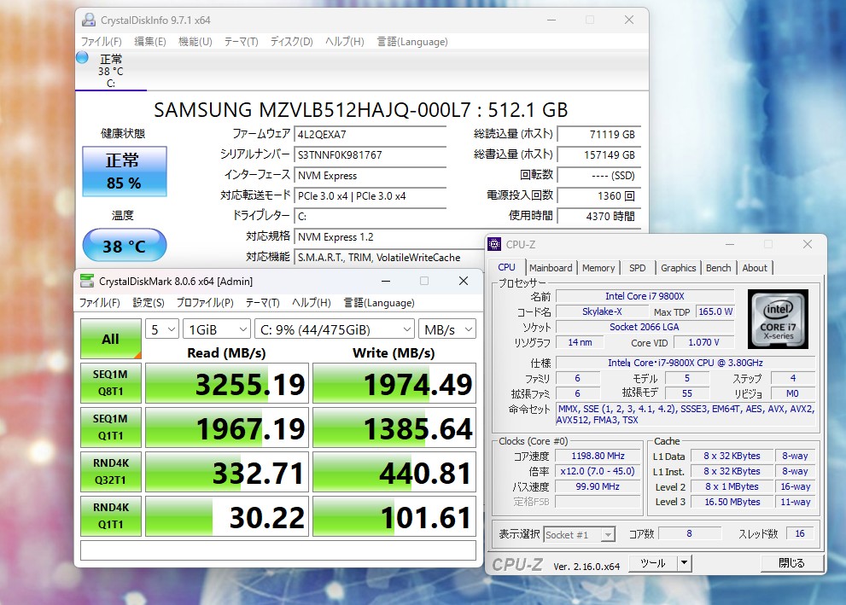Image resolution: width=846 pixels, height=605 pixels.
Task: Click the 正常 85 % health status button
Action: coord(124,171)
